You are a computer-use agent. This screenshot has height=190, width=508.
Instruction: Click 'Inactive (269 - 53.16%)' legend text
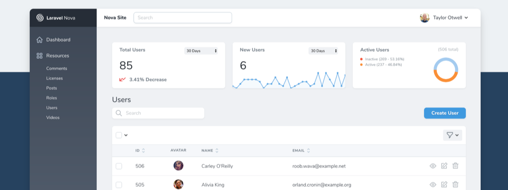385,59
